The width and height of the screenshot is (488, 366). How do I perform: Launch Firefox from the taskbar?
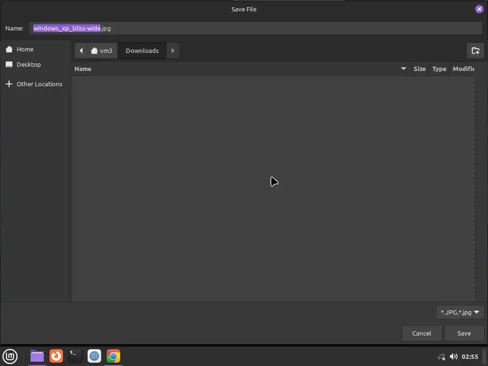[56, 356]
